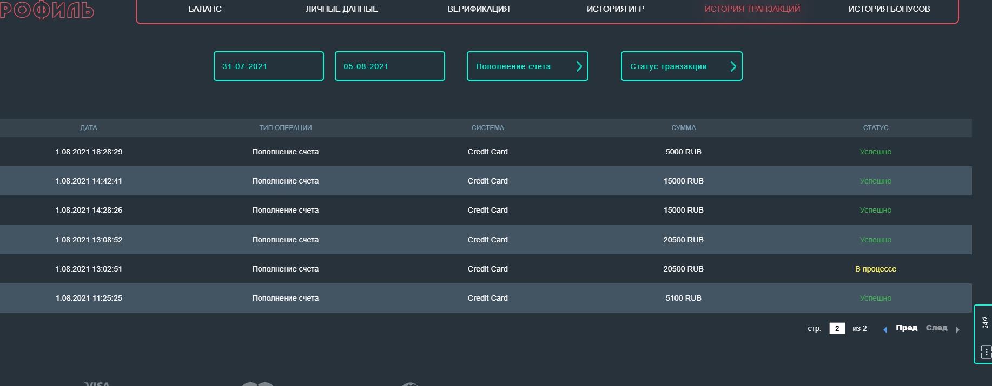The height and width of the screenshot is (386, 992).
Task: Click 20500 RUB in the 13:02:51 row
Action: click(684, 269)
